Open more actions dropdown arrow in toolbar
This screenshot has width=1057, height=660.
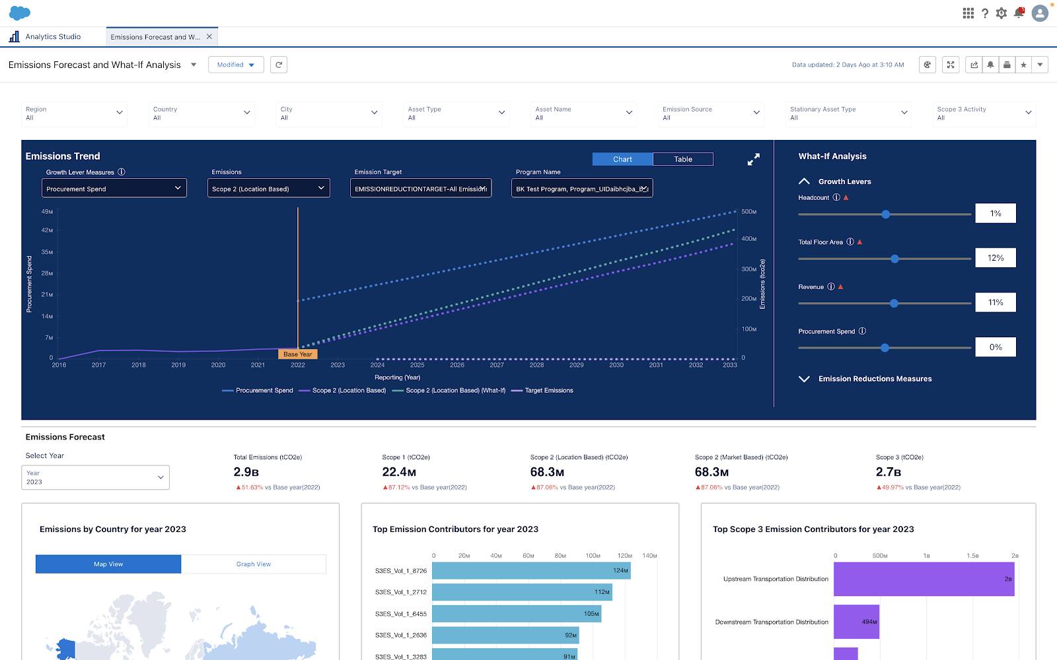(x=1040, y=65)
